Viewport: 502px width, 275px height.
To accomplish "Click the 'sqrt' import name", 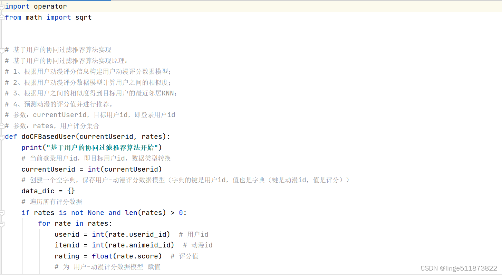I will (x=84, y=18).
